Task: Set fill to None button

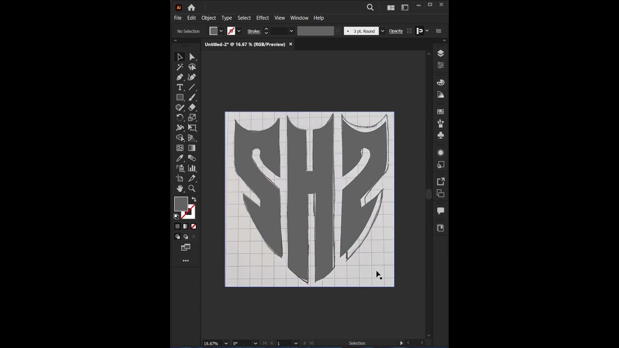Action: click(193, 226)
